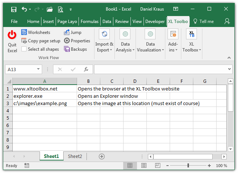238x174 pixels.
Task: Switch to Sheet2 tab
Action: 75,156
